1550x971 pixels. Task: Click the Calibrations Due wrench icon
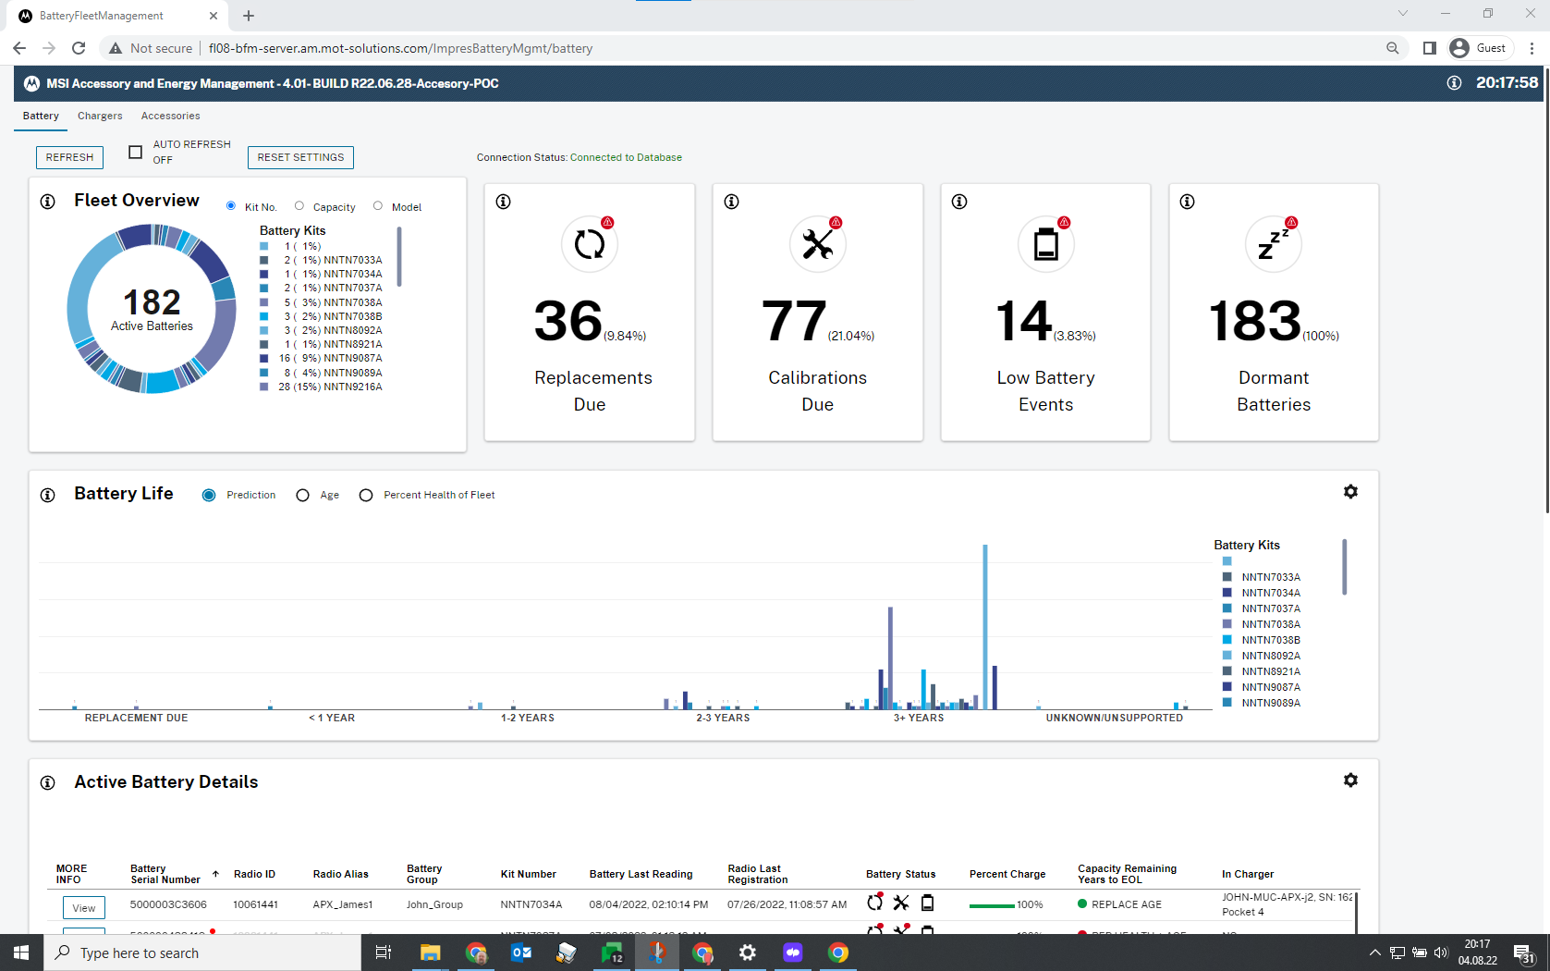817,245
